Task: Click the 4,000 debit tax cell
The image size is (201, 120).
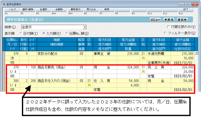Action: (x=128, y=85)
